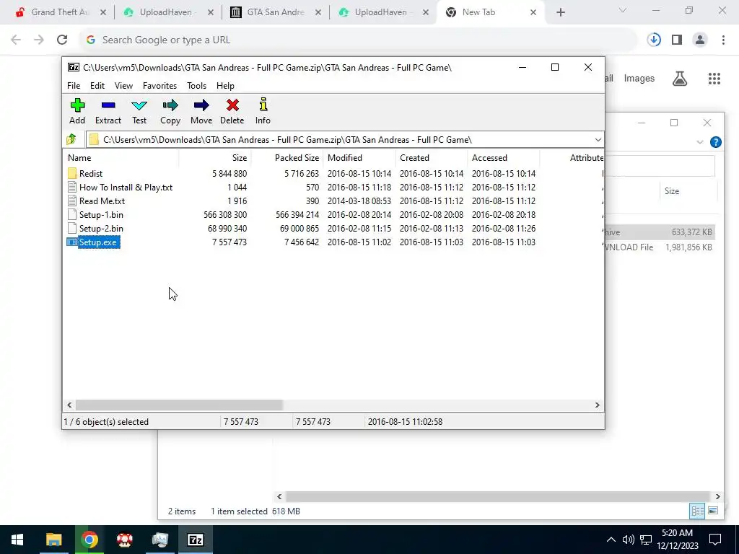Click the red mushroom taskbar icon
Screen dimensions: 739x554
(x=124, y=540)
